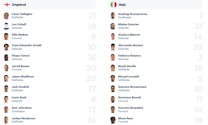Click Nicolo Barella's name
Viewport: 208px width, 125px height.
tap(127, 66)
